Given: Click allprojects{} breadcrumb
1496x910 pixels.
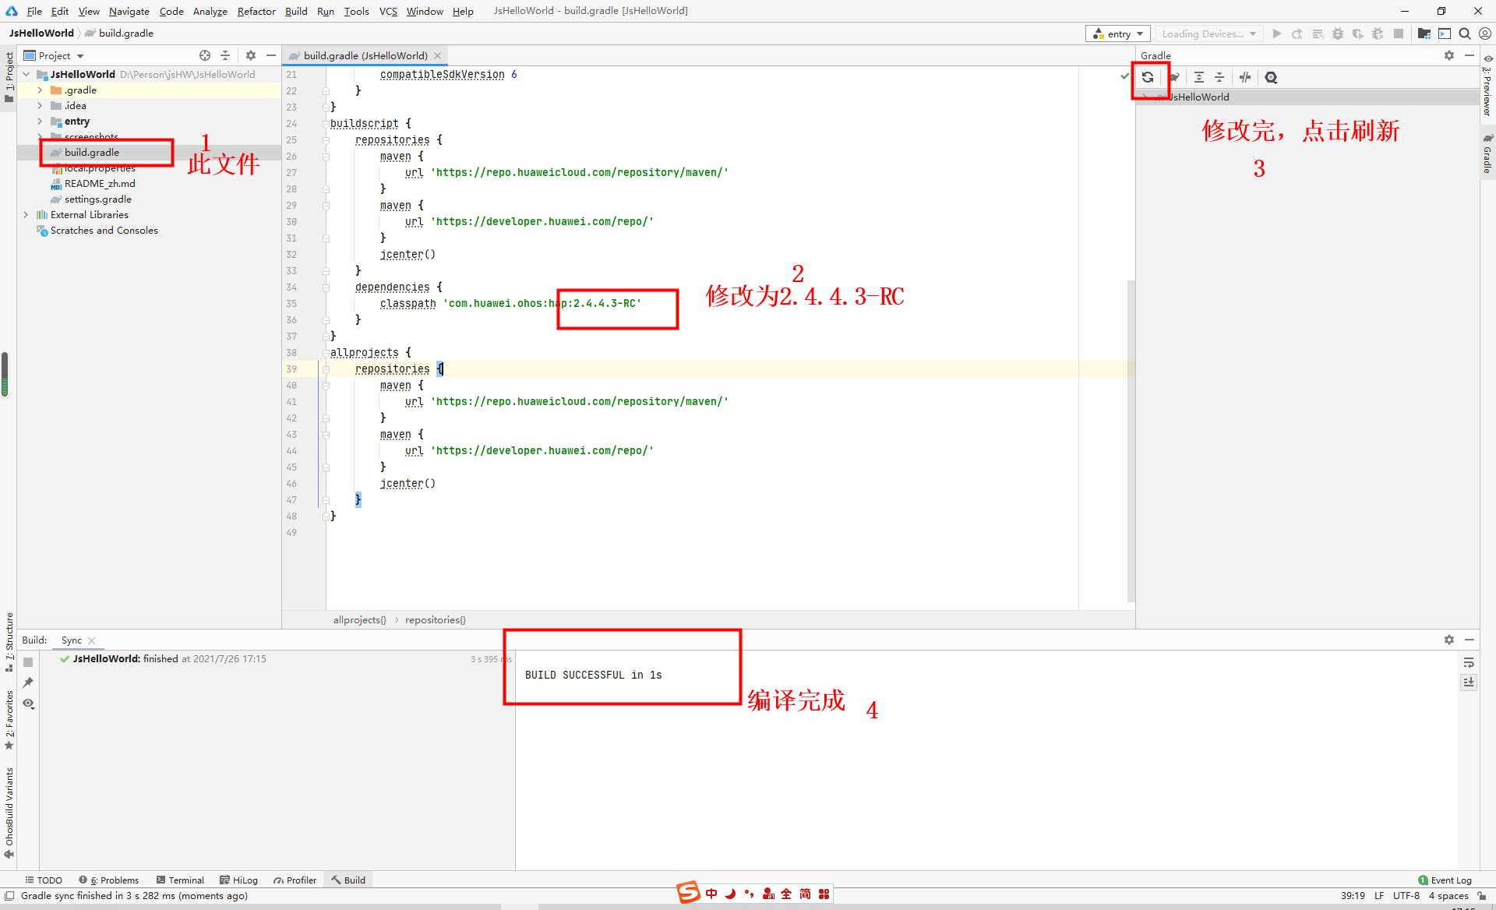Looking at the screenshot, I should (359, 619).
